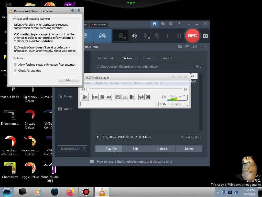Click OK in Privacy and Network Policies dialog
262x197 pixels.
tap(68, 80)
